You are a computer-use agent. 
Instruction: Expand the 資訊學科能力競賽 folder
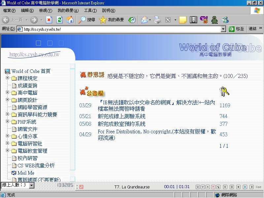(7, 114)
